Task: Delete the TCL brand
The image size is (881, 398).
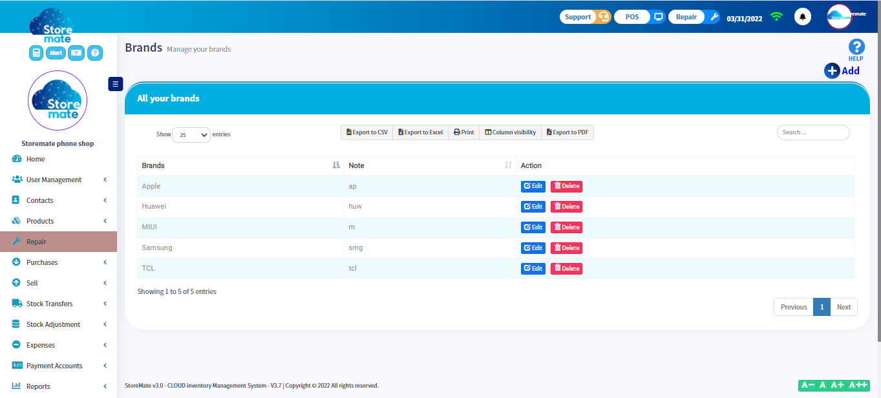Action: click(x=566, y=269)
